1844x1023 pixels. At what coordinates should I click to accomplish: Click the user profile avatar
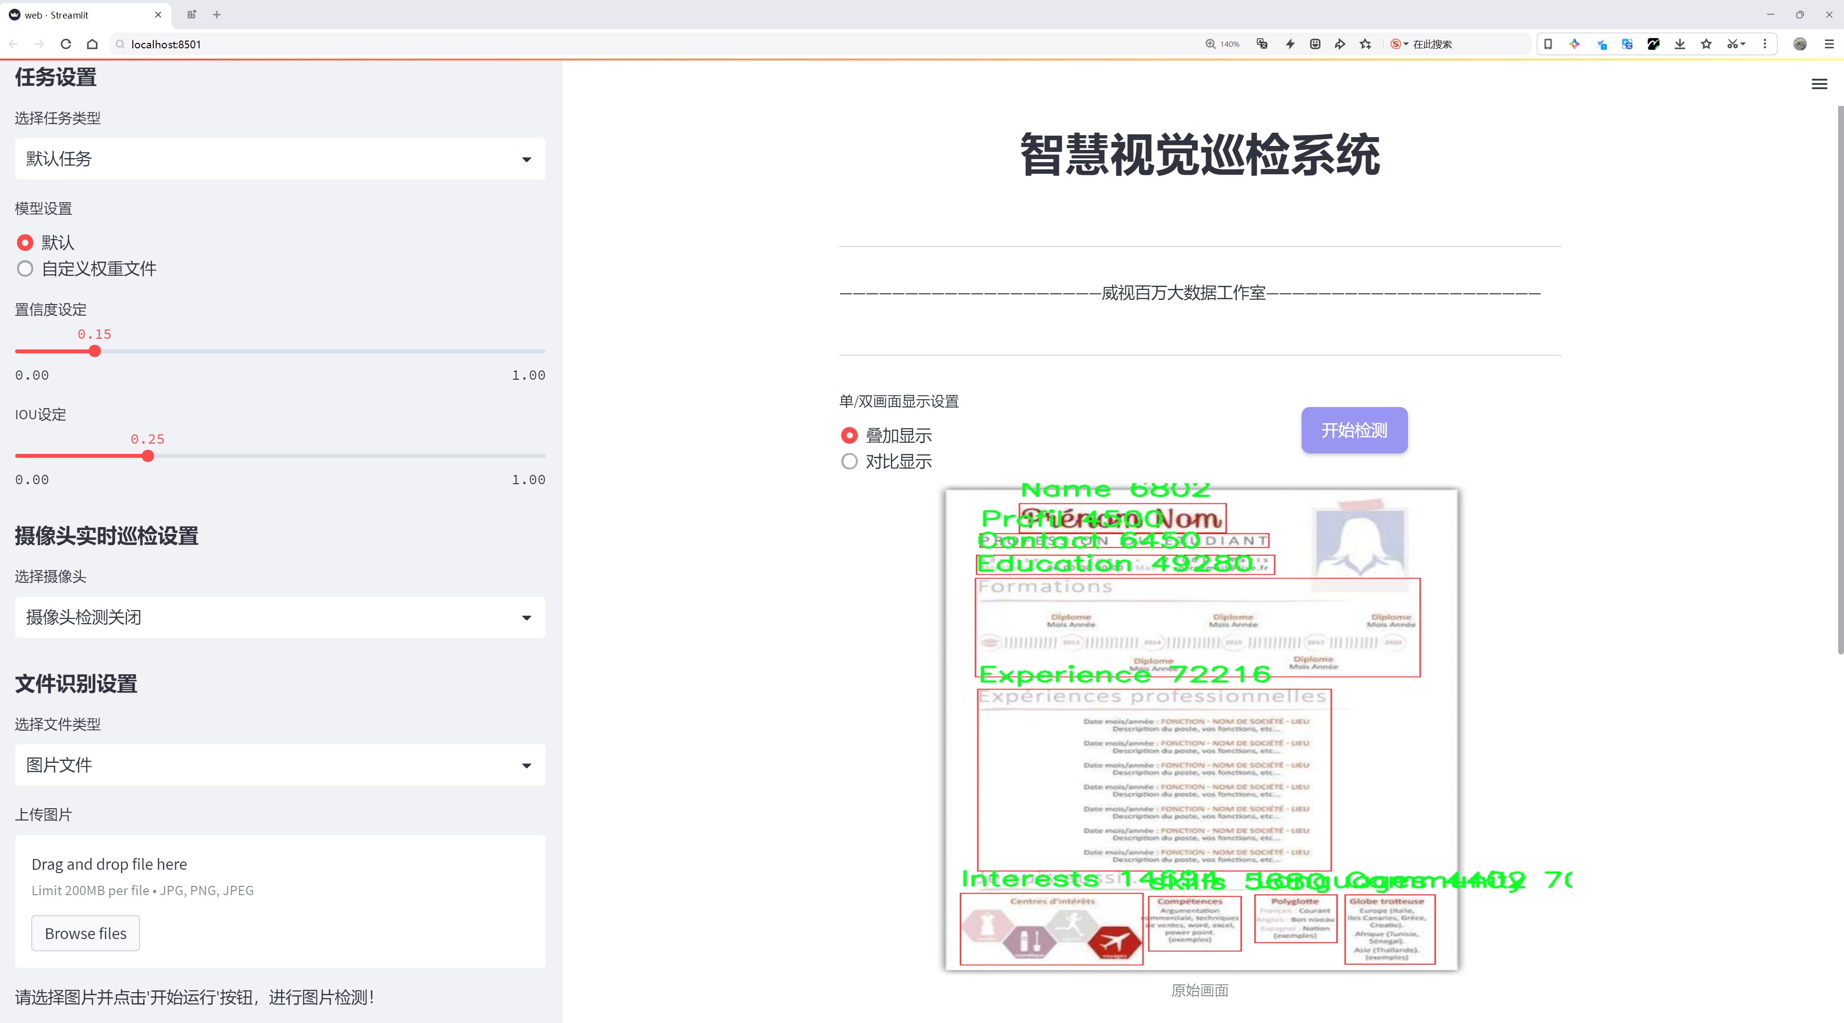coord(1800,44)
